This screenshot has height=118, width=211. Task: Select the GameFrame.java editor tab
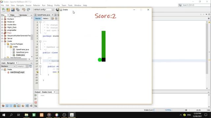[x=44, y=15]
